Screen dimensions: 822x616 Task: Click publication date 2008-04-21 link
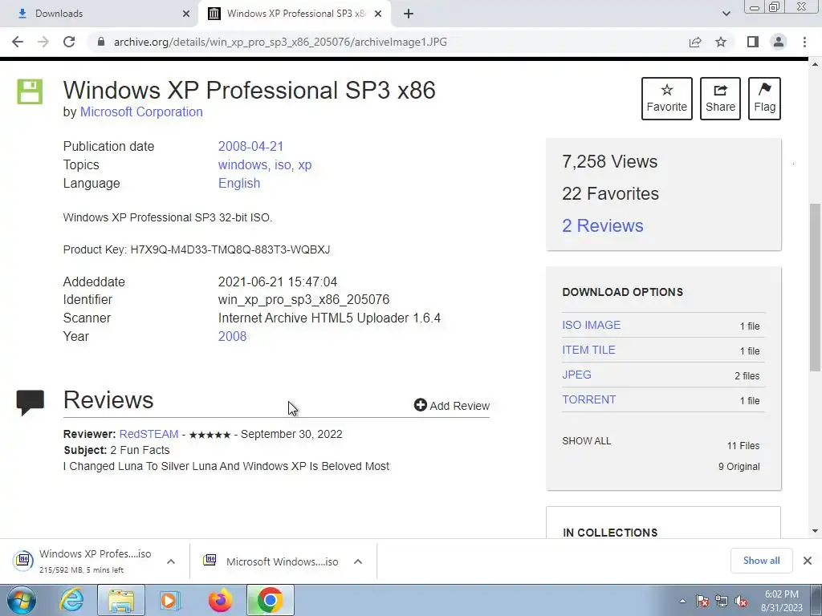coord(250,146)
